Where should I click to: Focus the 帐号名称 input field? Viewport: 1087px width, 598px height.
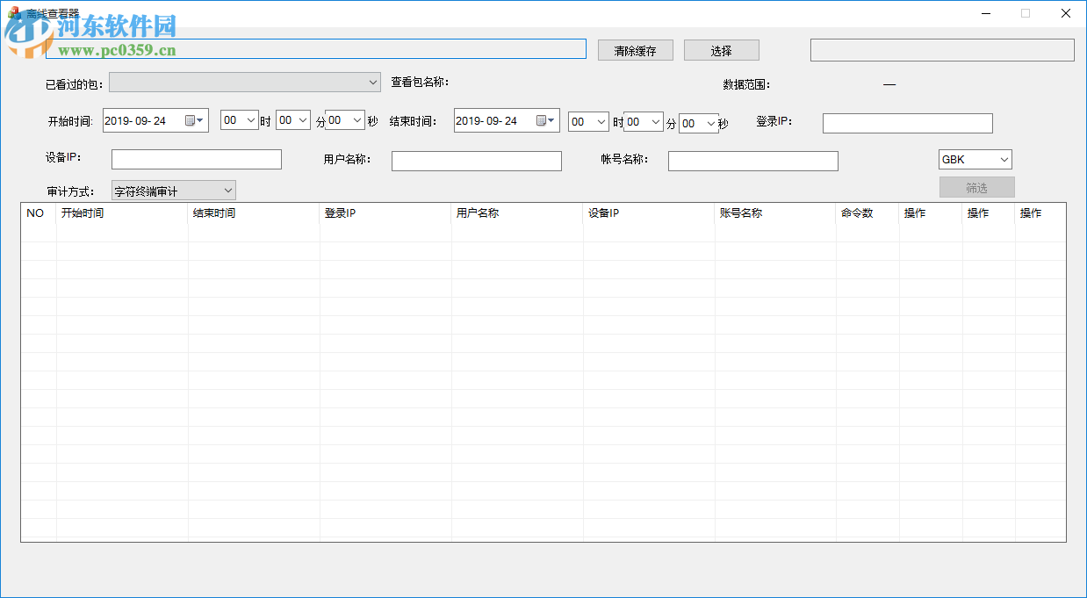753,161
